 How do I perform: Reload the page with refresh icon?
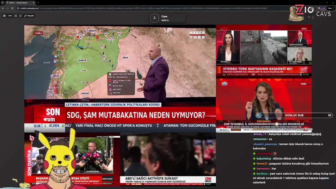(12, 8)
